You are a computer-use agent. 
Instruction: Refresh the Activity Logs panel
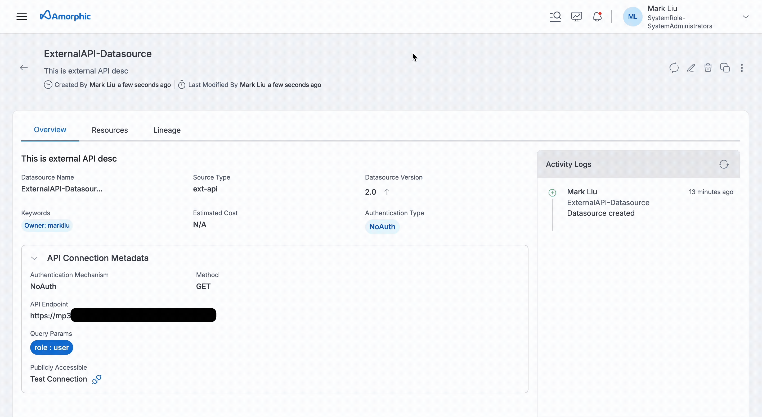click(724, 164)
